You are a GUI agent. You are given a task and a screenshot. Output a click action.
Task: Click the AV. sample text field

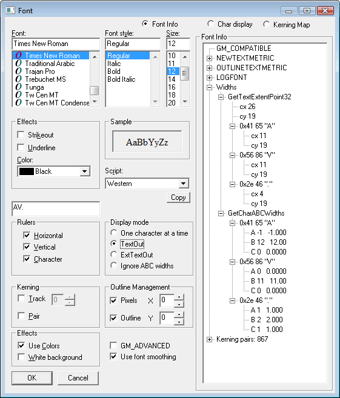56,208
